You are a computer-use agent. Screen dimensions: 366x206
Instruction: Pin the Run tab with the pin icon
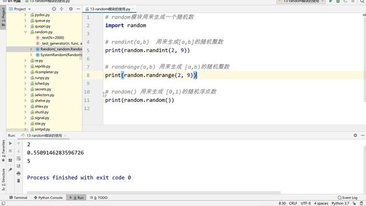coord(10,169)
